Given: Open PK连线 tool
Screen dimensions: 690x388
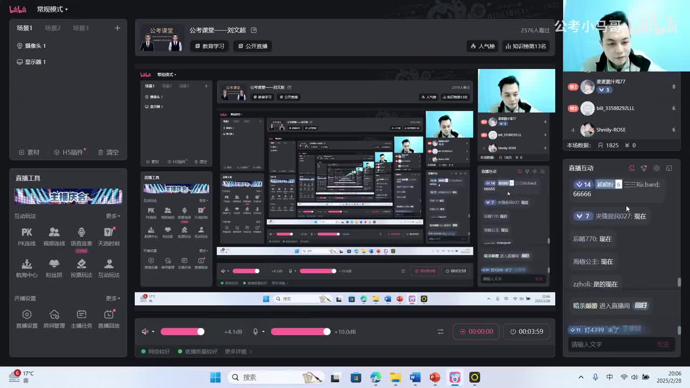Looking at the screenshot, I should pos(27,236).
